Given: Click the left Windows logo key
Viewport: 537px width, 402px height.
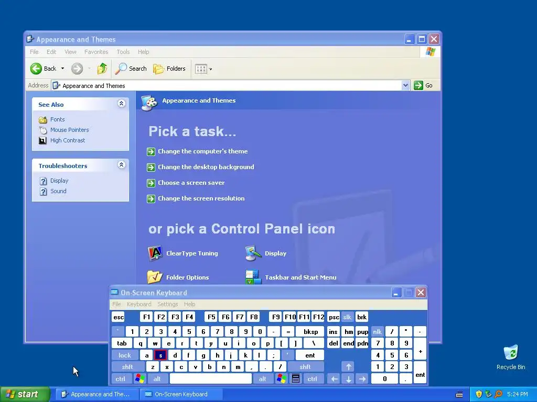Looking at the screenshot, I should 139,379.
